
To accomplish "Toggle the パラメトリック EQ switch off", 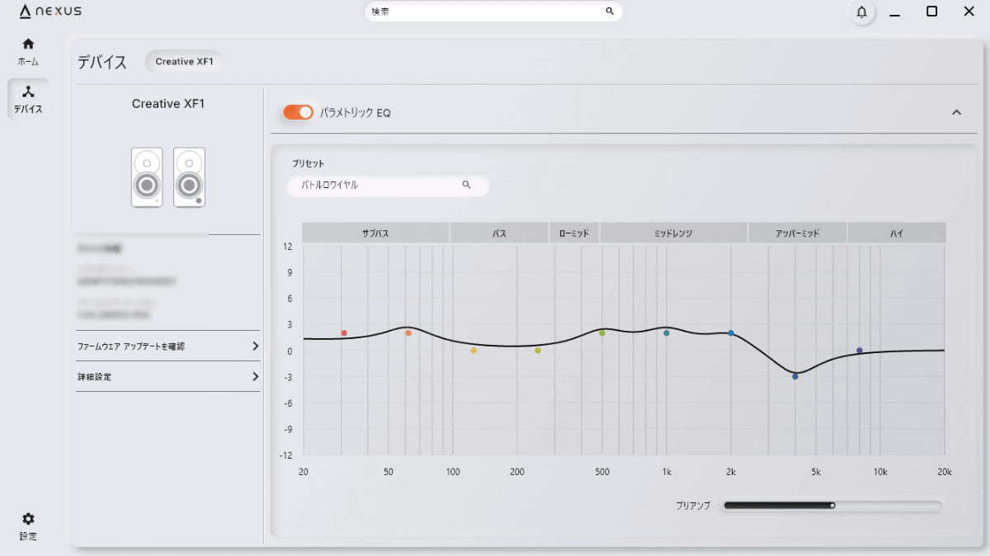I will (298, 112).
